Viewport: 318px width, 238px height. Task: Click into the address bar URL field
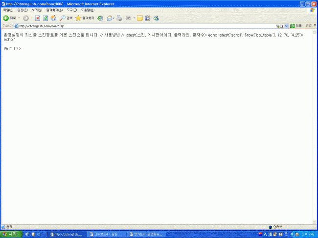[x=147, y=26]
